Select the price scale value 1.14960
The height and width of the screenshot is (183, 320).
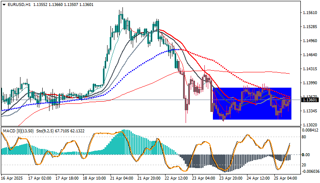point(310,41)
